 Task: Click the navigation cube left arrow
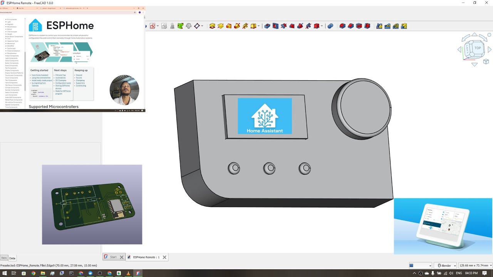click(459, 50)
